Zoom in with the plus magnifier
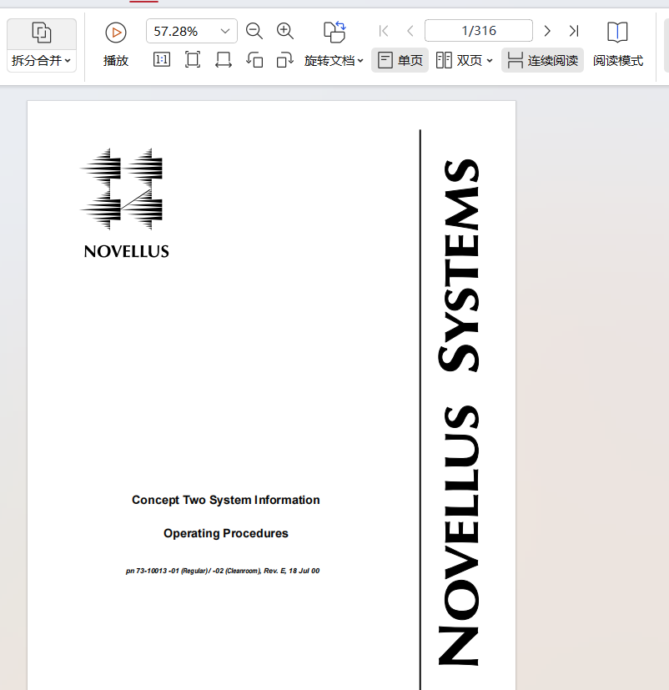Image resolution: width=669 pixels, height=690 pixels. pos(285,31)
